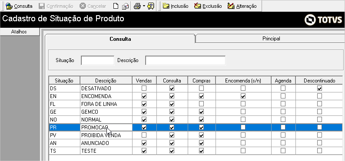Click the NO situation code cell
The image size is (345, 161).
coord(64,120)
